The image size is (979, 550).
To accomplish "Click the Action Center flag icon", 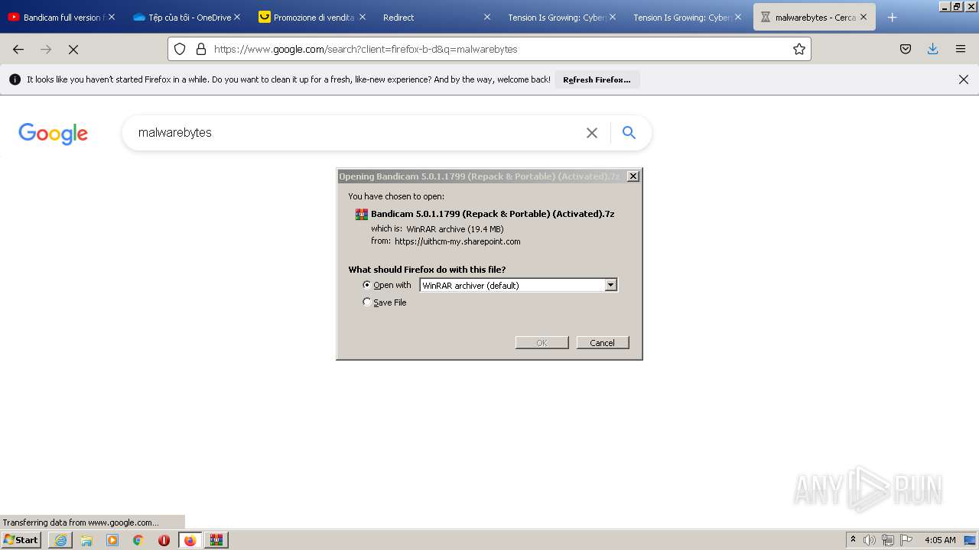I will (x=906, y=540).
